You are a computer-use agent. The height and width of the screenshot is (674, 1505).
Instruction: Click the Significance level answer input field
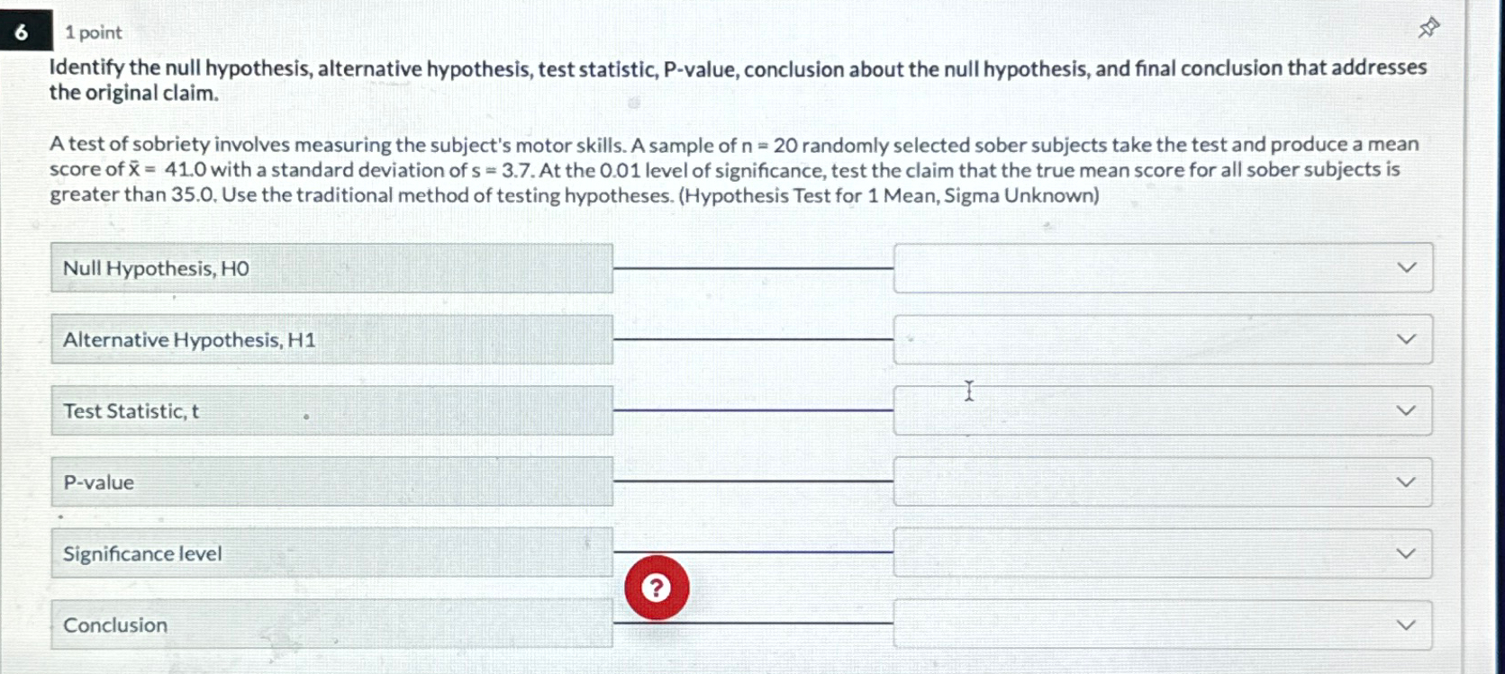[1126, 553]
